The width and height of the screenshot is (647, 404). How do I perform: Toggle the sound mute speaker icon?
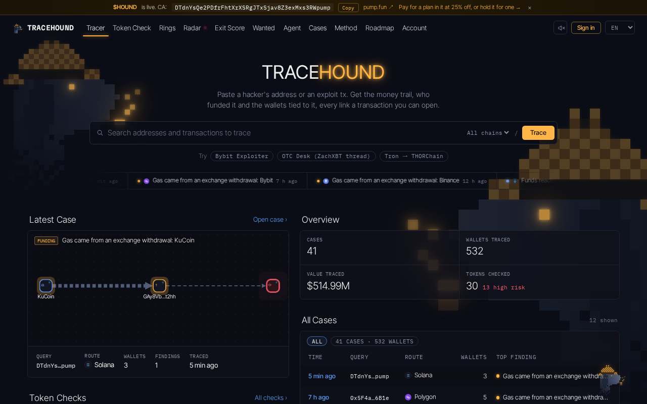point(561,28)
